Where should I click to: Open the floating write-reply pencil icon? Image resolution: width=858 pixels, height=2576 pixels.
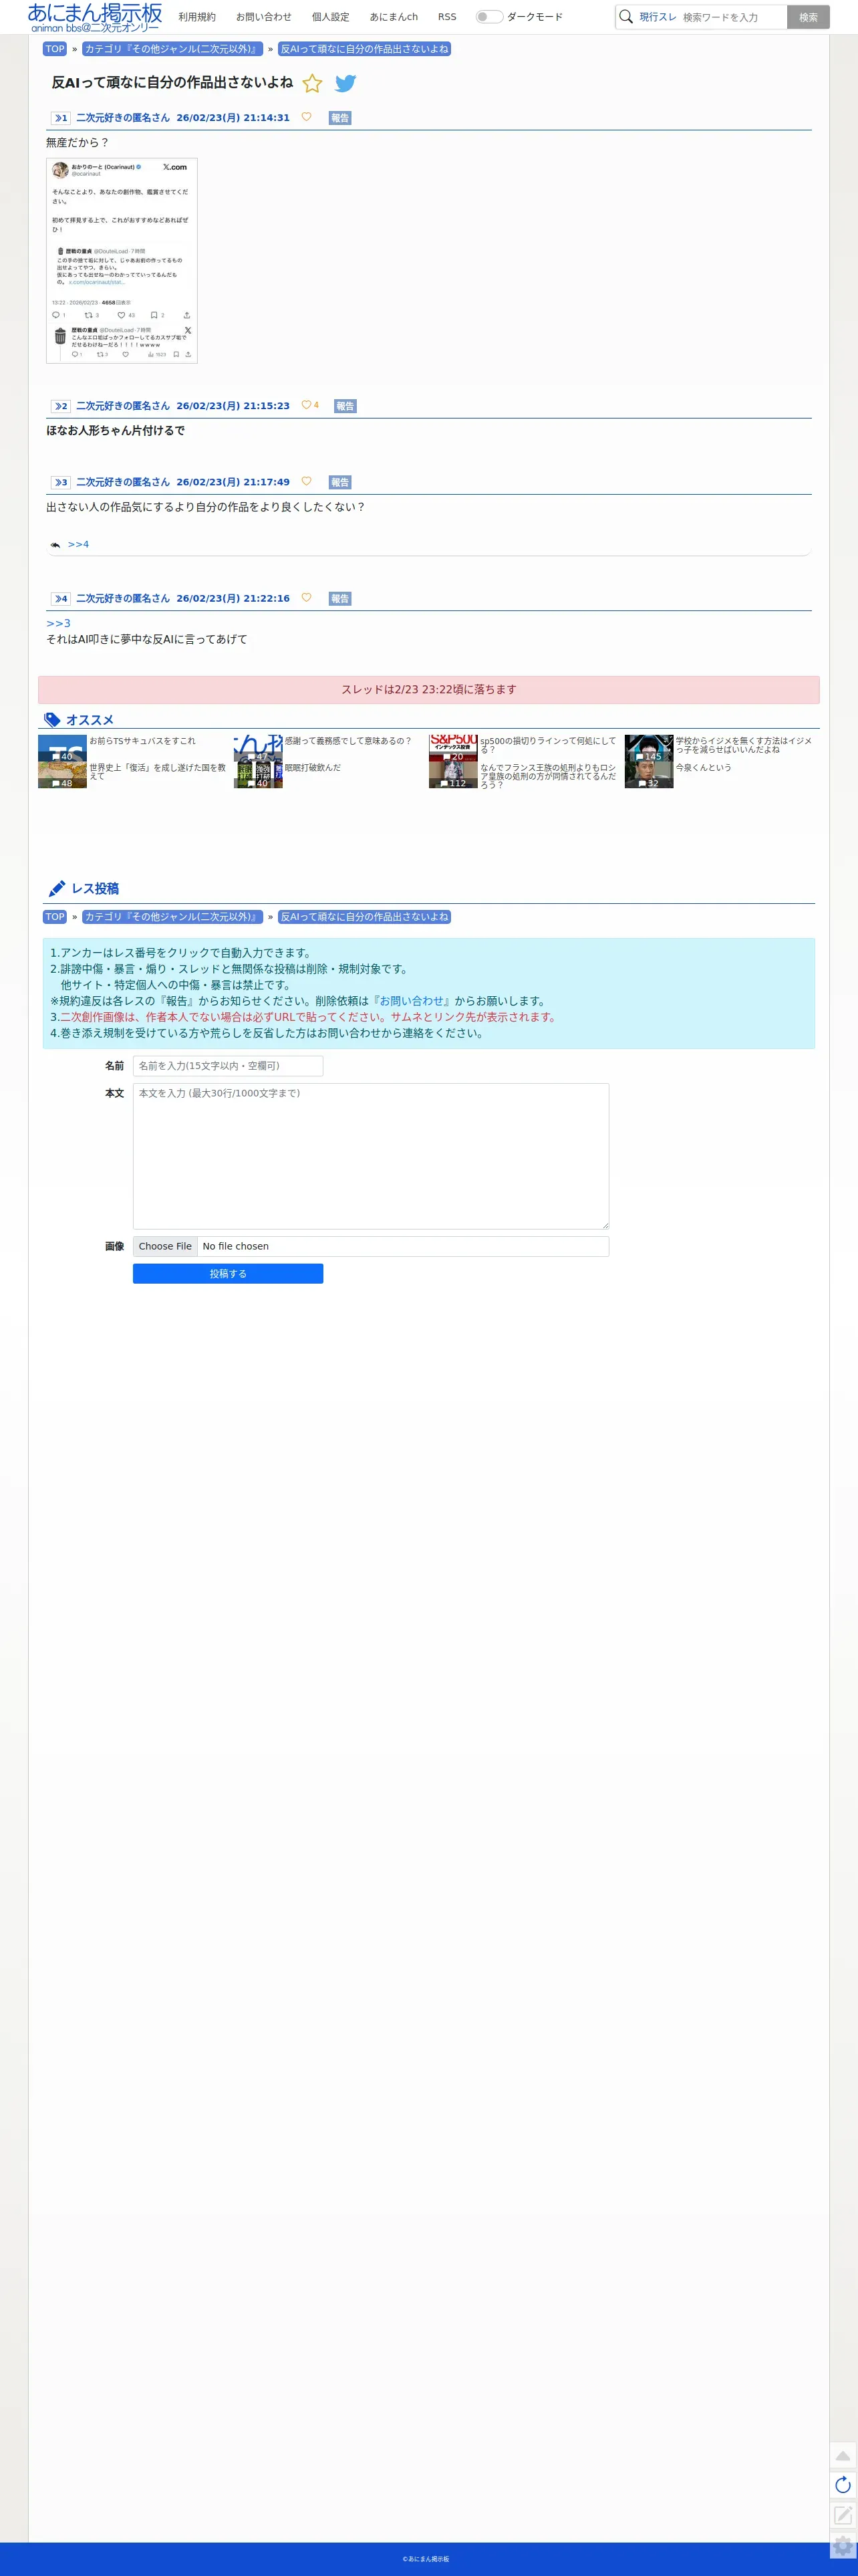[843, 2514]
